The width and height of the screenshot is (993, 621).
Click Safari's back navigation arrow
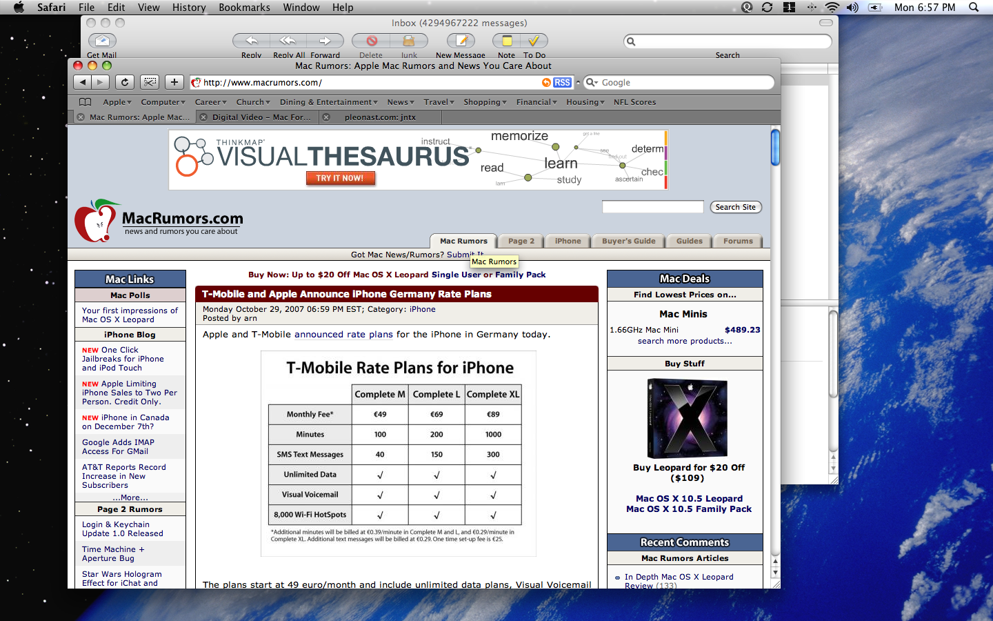click(x=83, y=82)
